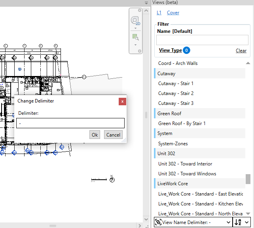Screen dimensions: 254x228
Task: Click the View Name Delimiter grouping icon
Action: [158, 222]
